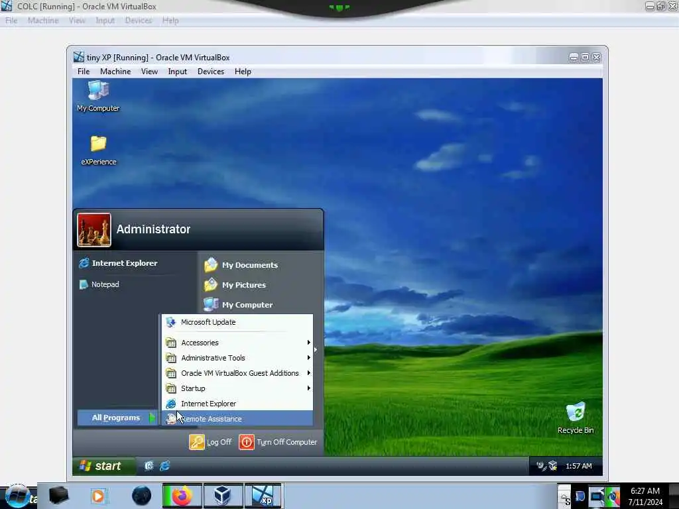Expand Administrative Tools submenu
The width and height of the screenshot is (679, 509).
(x=237, y=358)
